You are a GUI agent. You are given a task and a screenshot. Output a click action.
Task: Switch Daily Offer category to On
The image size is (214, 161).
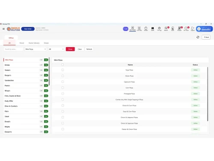pyautogui.click(x=46, y=101)
